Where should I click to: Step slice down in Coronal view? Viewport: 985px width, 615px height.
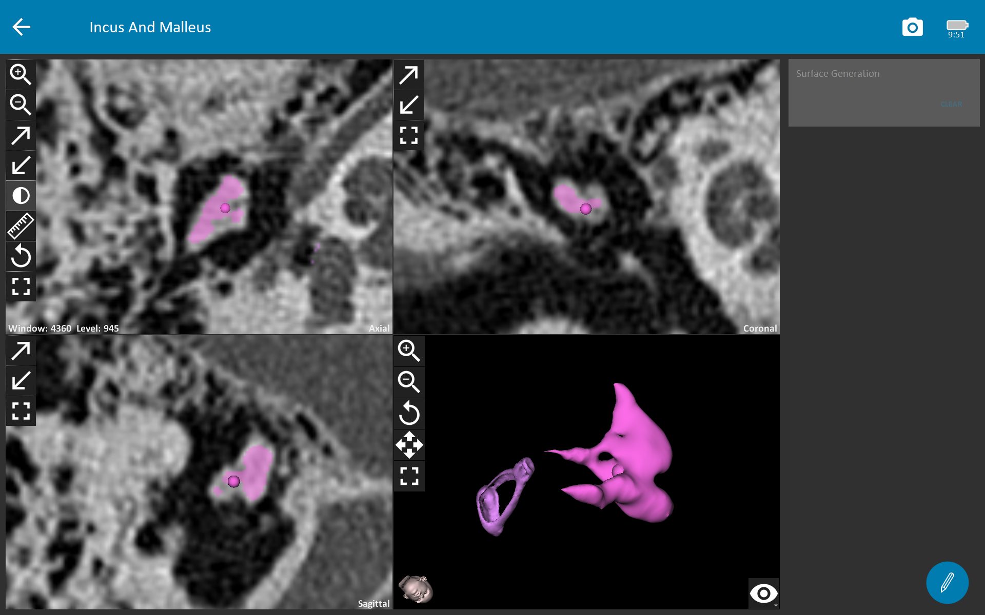(x=409, y=105)
